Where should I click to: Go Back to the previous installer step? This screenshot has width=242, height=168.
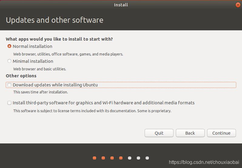click(190, 133)
